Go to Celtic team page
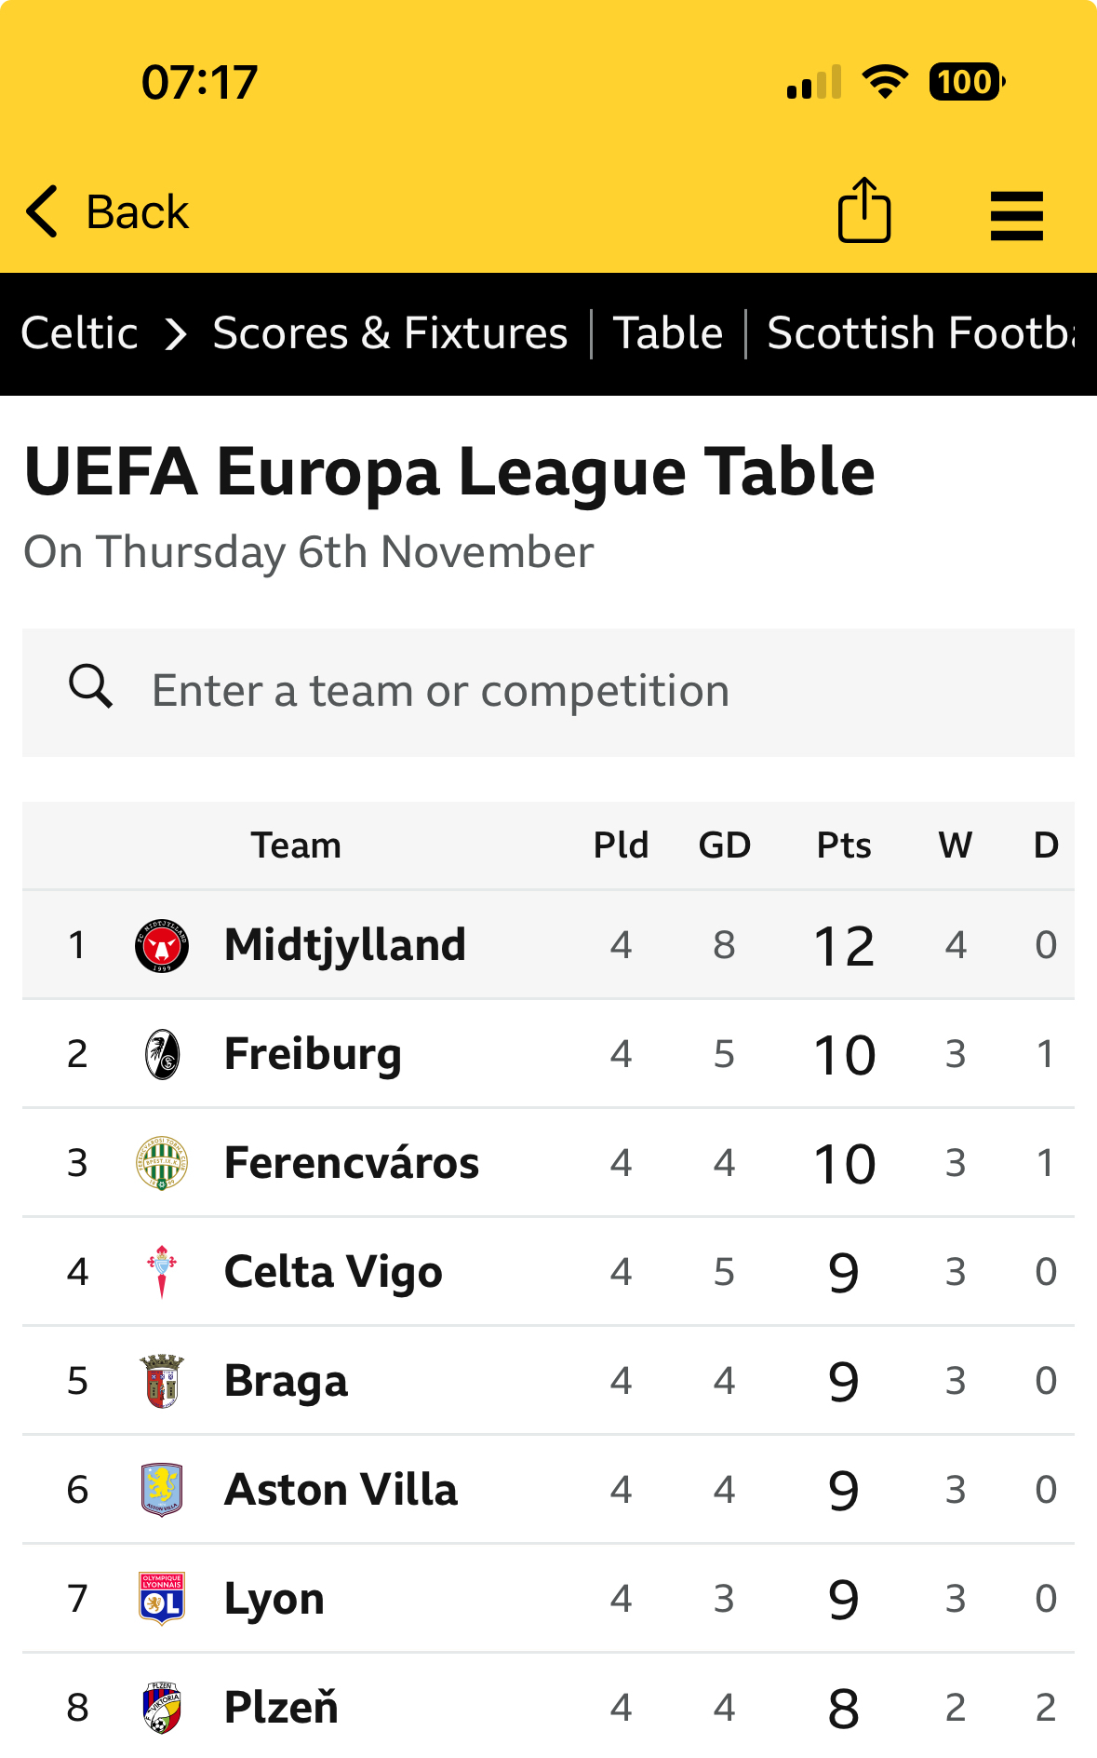The width and height of the screenshot is (1097, 1758). pos(80,333)
